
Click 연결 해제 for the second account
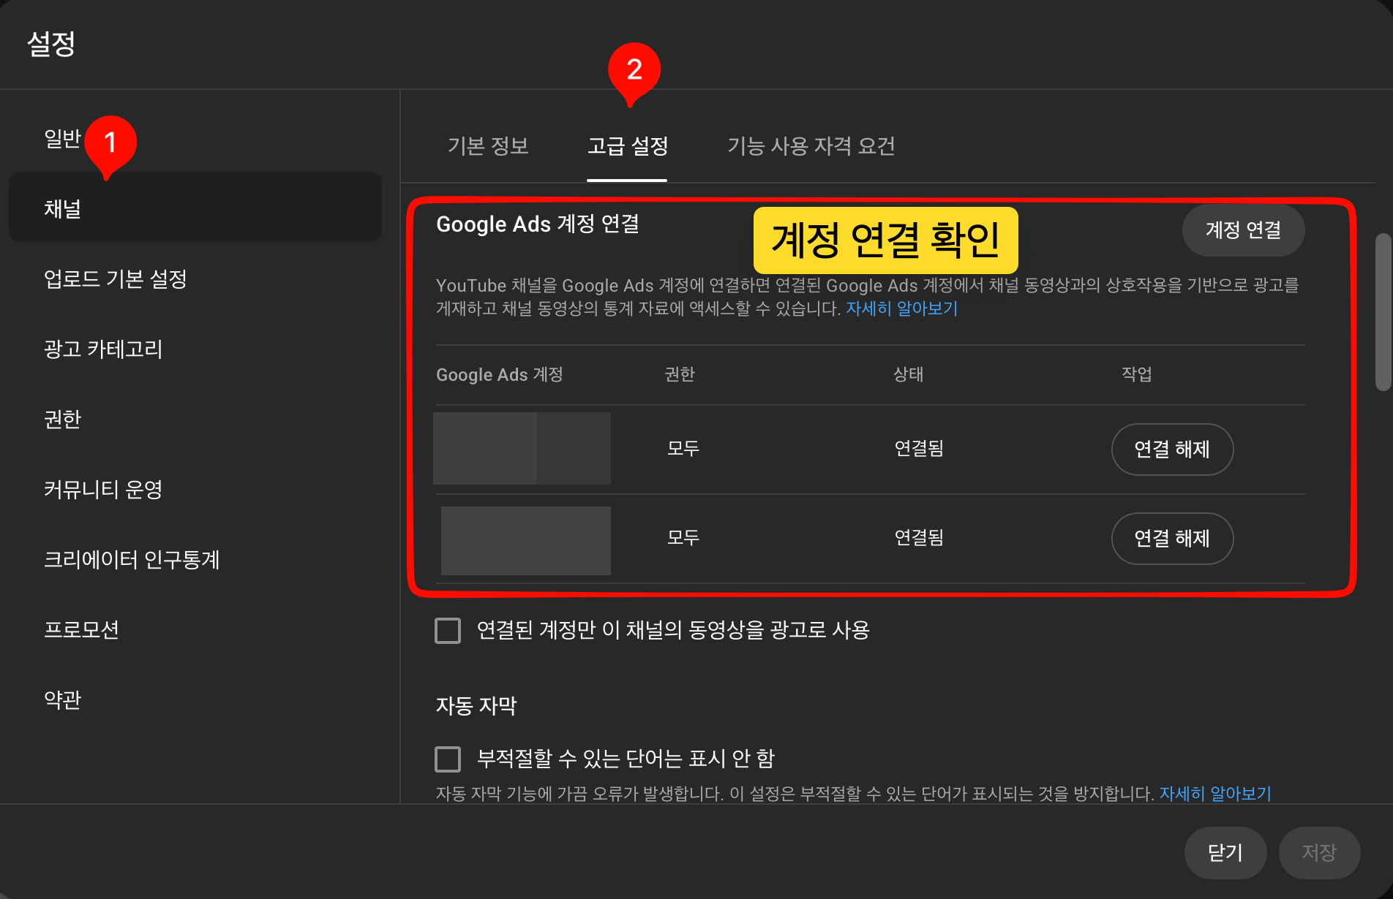click(x=1172, y=538)
